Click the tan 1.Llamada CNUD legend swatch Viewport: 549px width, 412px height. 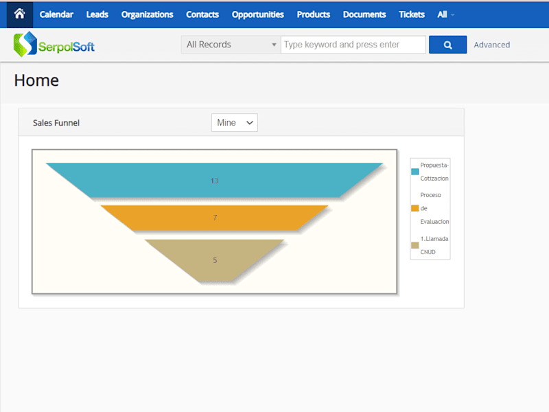coord(415,245)
